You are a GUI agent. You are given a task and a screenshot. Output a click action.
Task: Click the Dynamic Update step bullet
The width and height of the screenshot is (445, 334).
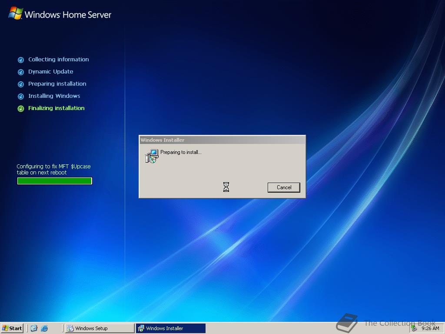(21, 72)
